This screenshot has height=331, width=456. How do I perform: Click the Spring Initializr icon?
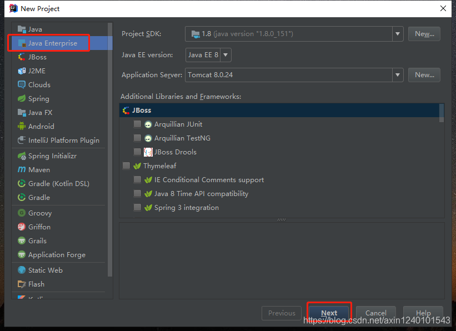coord(22,156)
